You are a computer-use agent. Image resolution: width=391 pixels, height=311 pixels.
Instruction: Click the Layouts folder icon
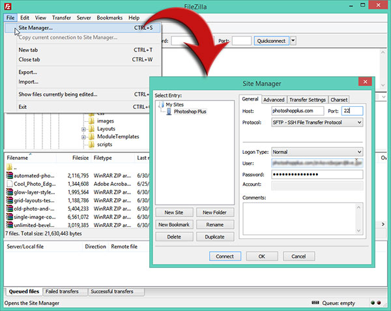tap(91, 128)
